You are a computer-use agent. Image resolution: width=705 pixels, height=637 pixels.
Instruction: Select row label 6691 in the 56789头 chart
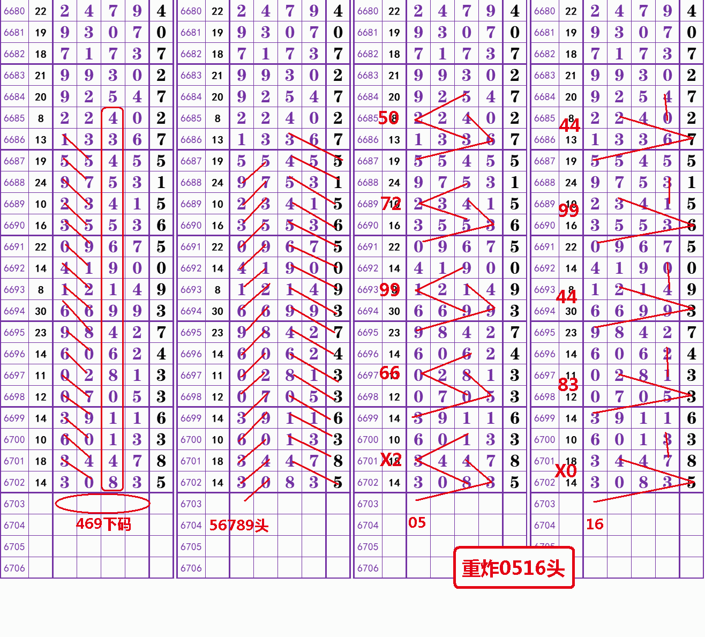pyautogui.click(x=191, y=246)
